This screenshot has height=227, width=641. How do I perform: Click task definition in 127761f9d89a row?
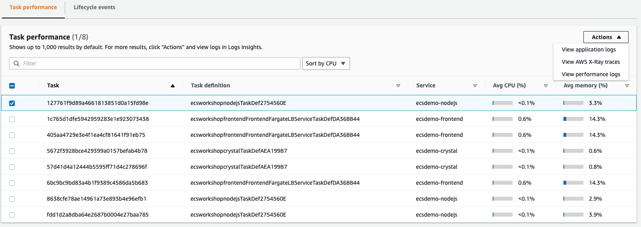click(x=238, y=103)
